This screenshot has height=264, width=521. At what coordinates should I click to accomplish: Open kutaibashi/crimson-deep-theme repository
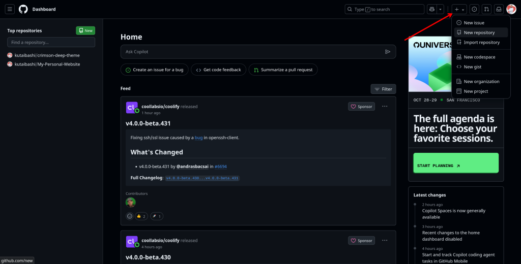pos(47,55)
